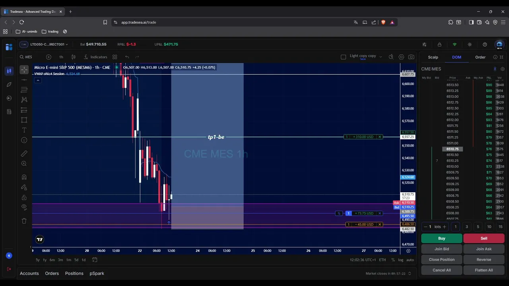Image resolution: width=509 pixels, height=286 pixels.
Task: Open the BETA profile avatar
Action: (499, 44)
